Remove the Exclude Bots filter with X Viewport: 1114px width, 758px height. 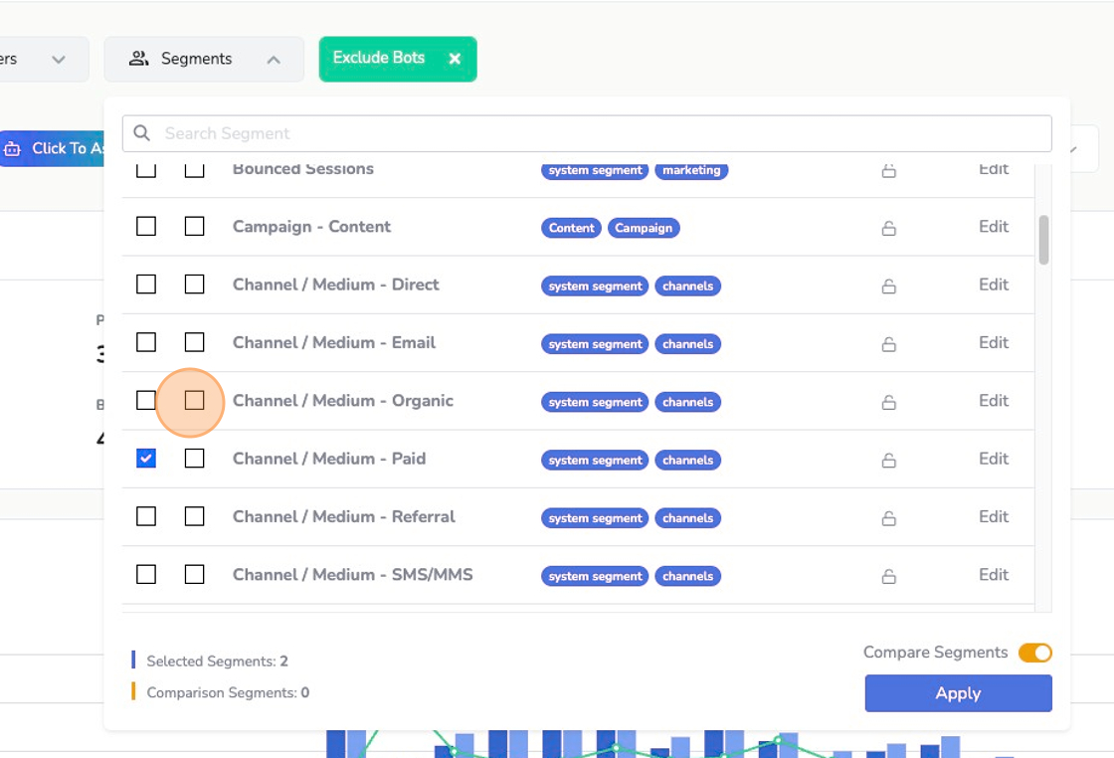455,59
